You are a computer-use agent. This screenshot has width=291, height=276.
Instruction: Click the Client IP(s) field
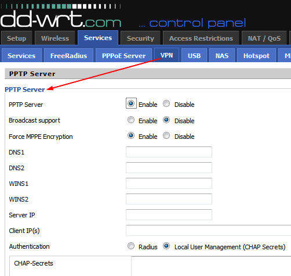(209, 230)
